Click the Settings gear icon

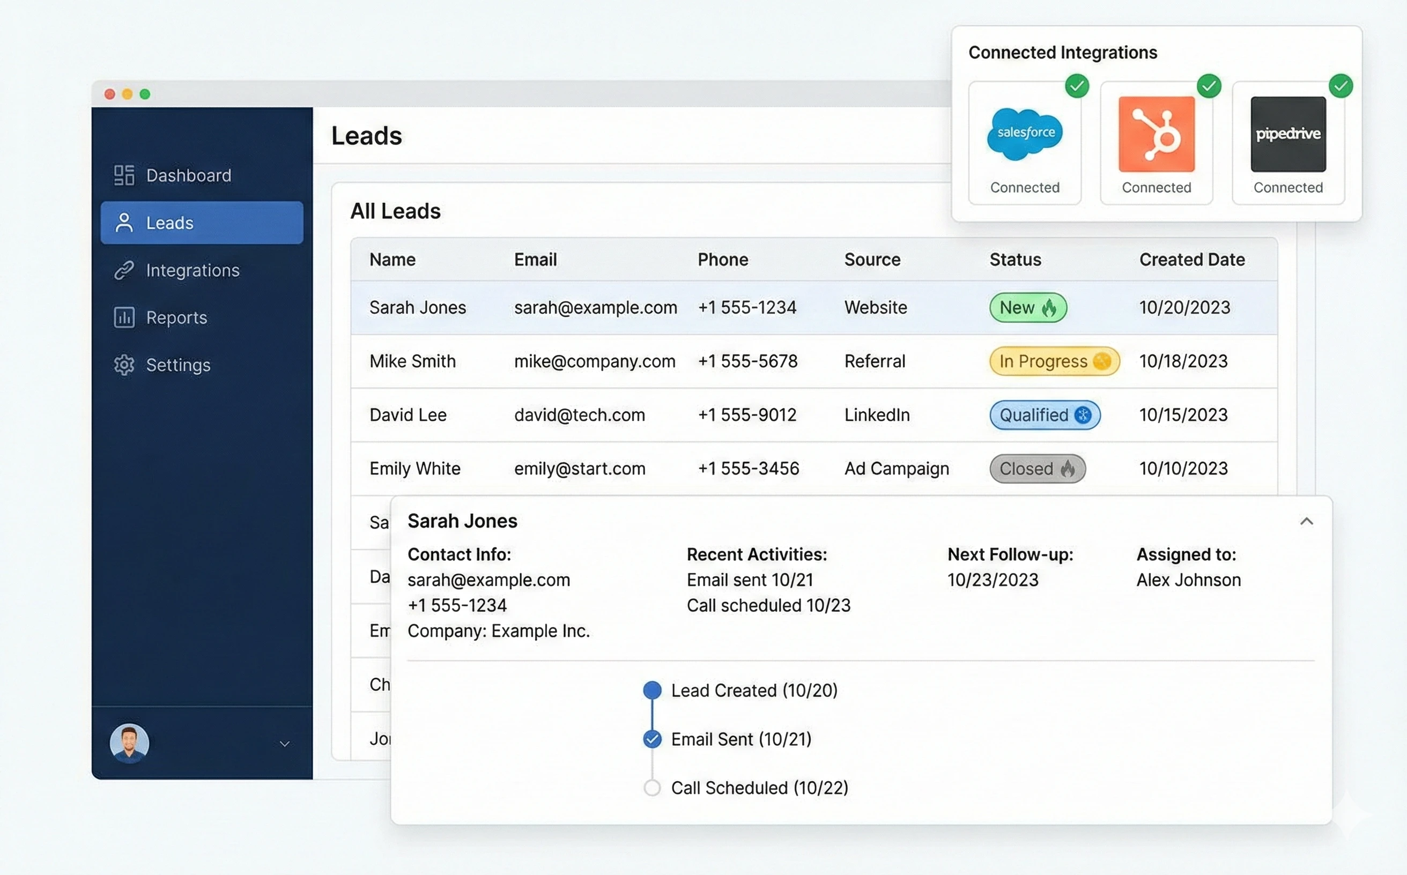pos(123,365)
